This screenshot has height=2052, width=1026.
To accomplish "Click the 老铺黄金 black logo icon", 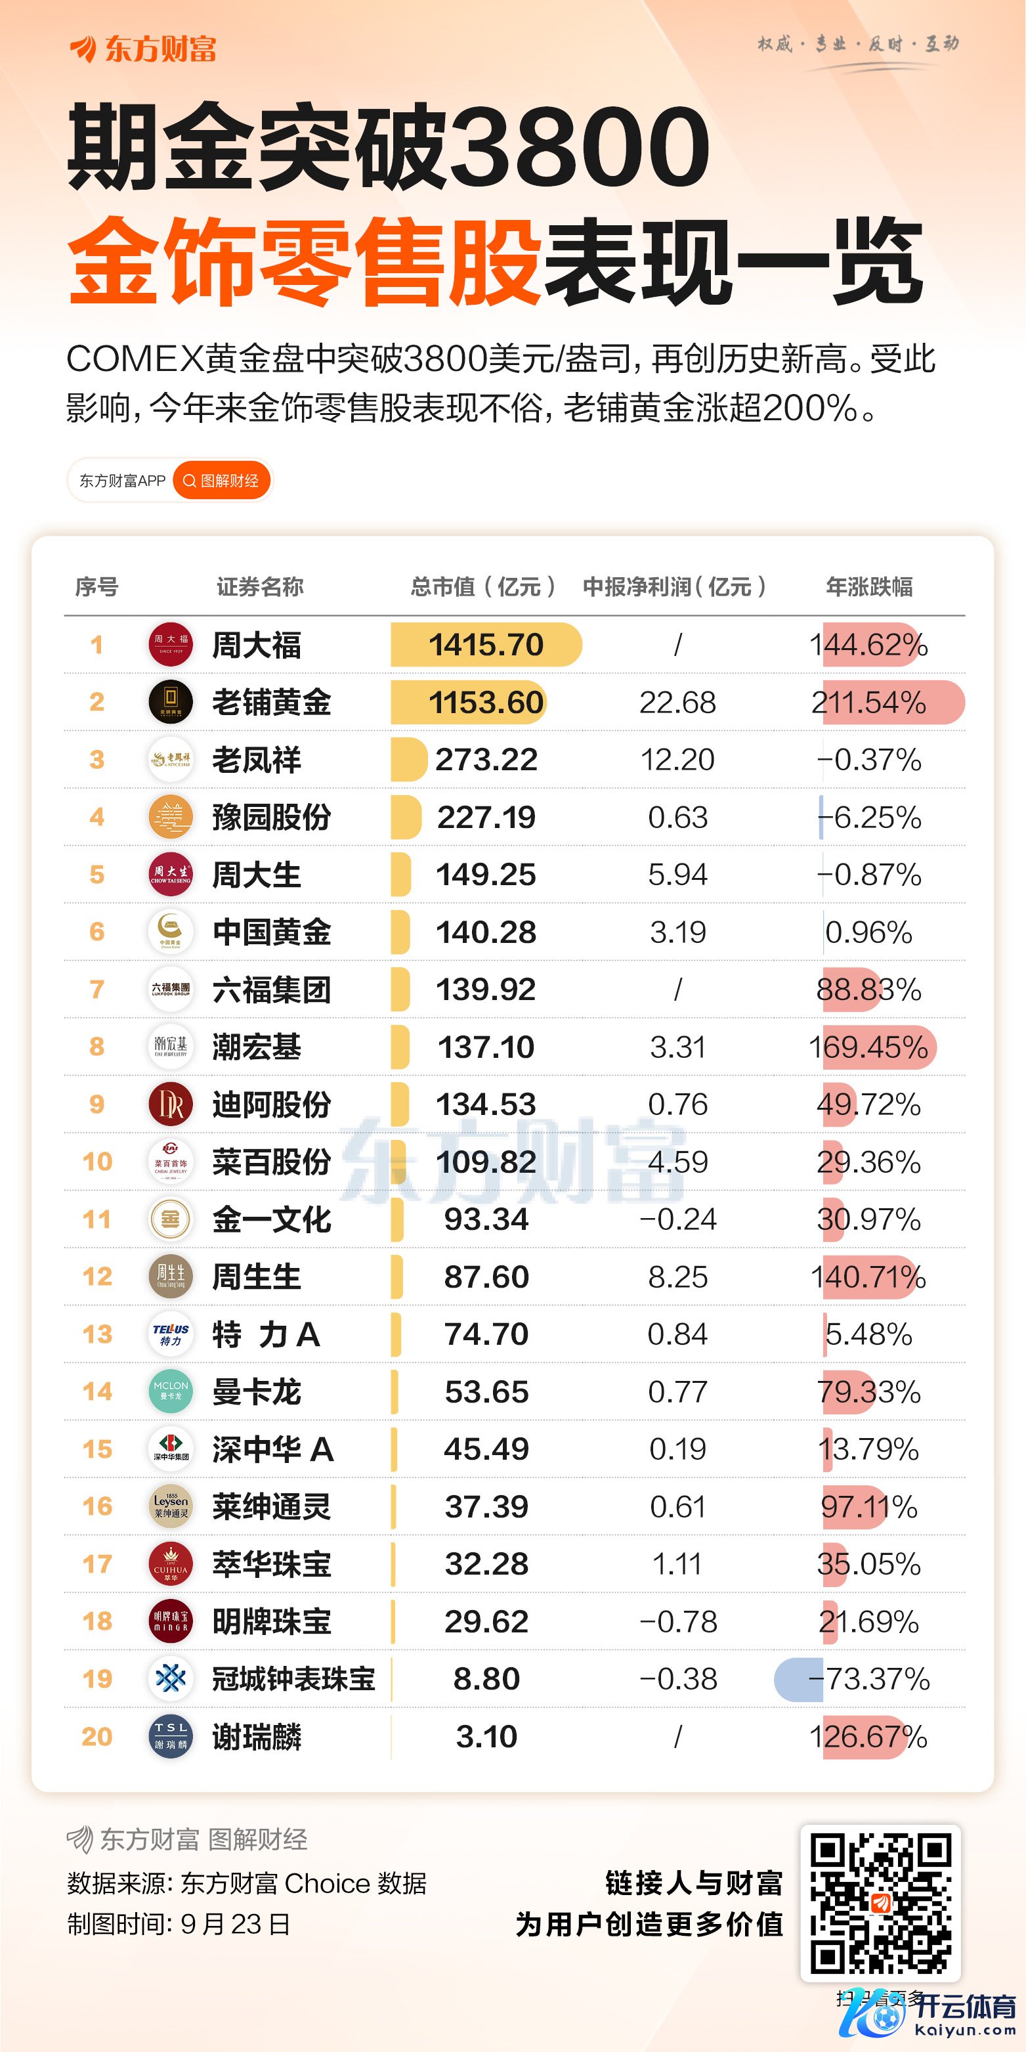I will pyautogui.click(x=171, y=702).
